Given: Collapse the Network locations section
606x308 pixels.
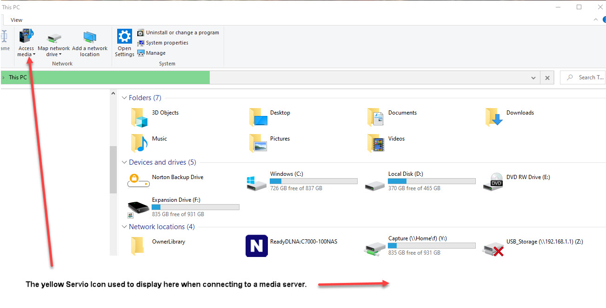Looking at the screenshot, I should tap(124, 227).
